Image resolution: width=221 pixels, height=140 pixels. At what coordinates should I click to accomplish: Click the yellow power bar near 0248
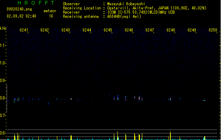pos(170,135)
